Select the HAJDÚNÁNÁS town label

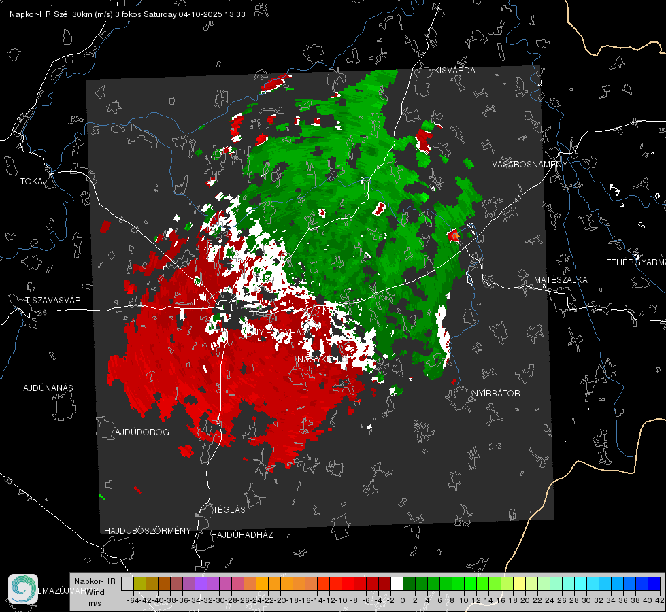(x=45, y=388)
